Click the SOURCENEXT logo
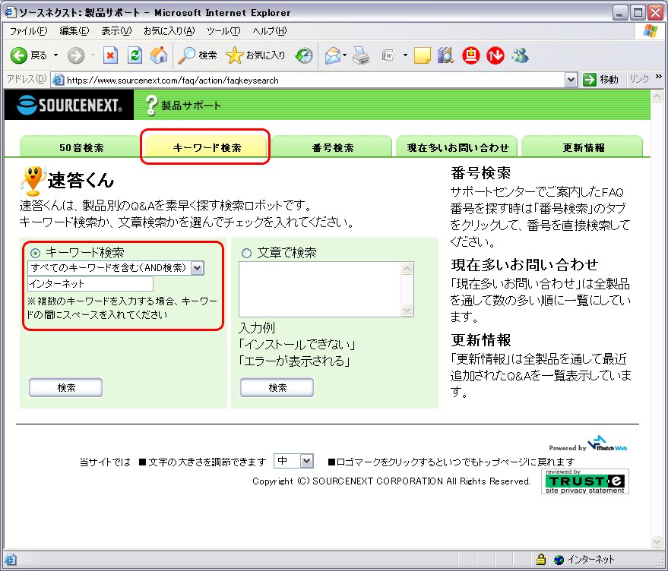This screenshot has width=668, height=571. (69, 105)
